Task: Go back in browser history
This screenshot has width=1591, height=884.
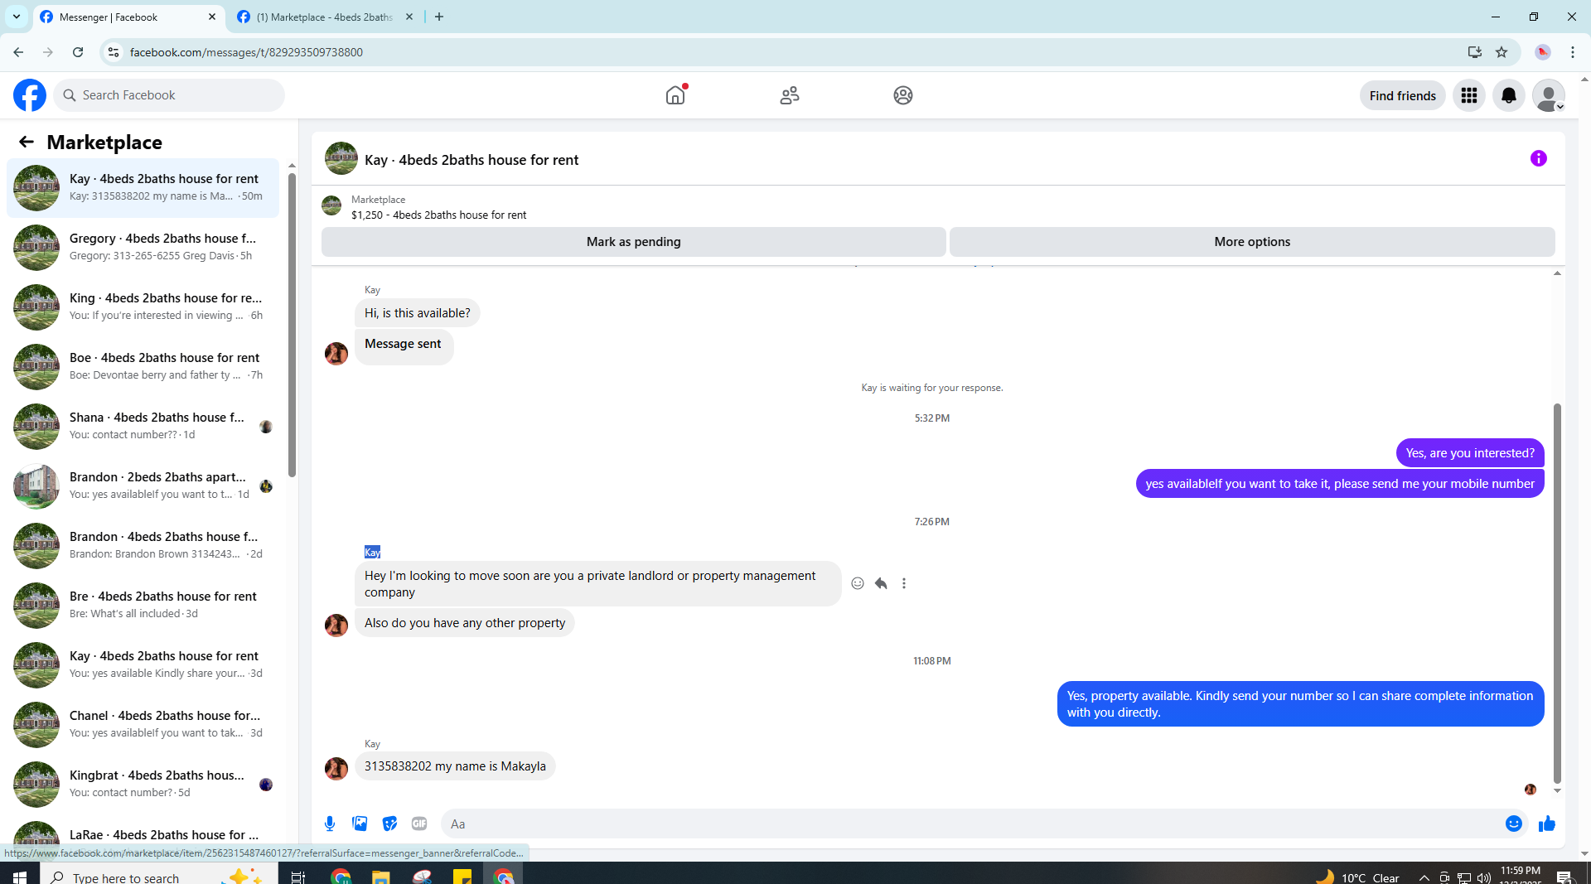Action: click(x=18, y=52)
